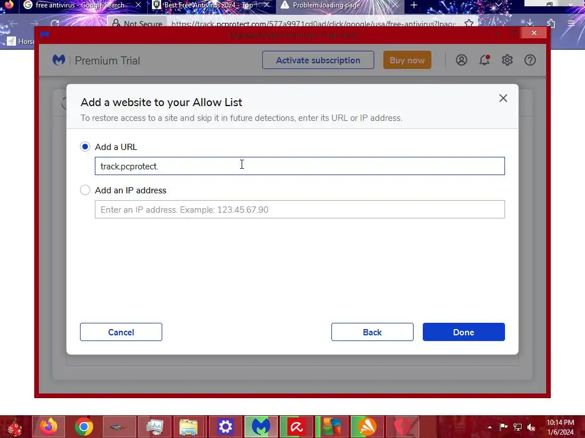Close the Malwarebytes window
The width and height of the screenshot is (585, 438).
534,33
